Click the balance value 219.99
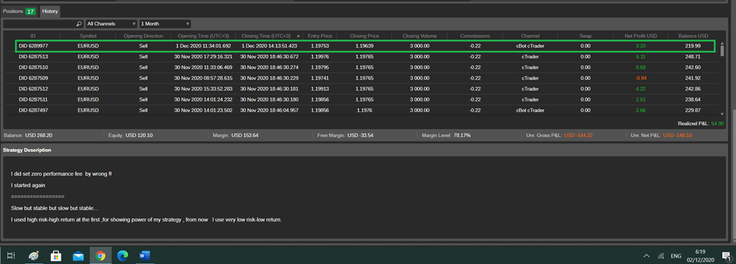This screenshot has height=264, width=736. 693,46
